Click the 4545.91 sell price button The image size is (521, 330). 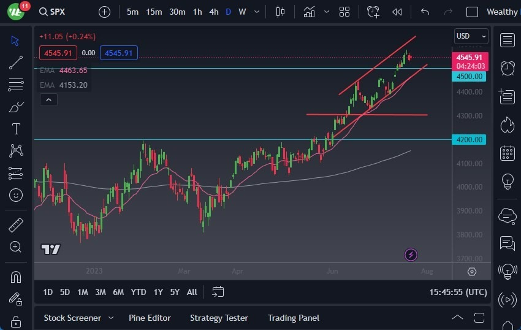58,53
